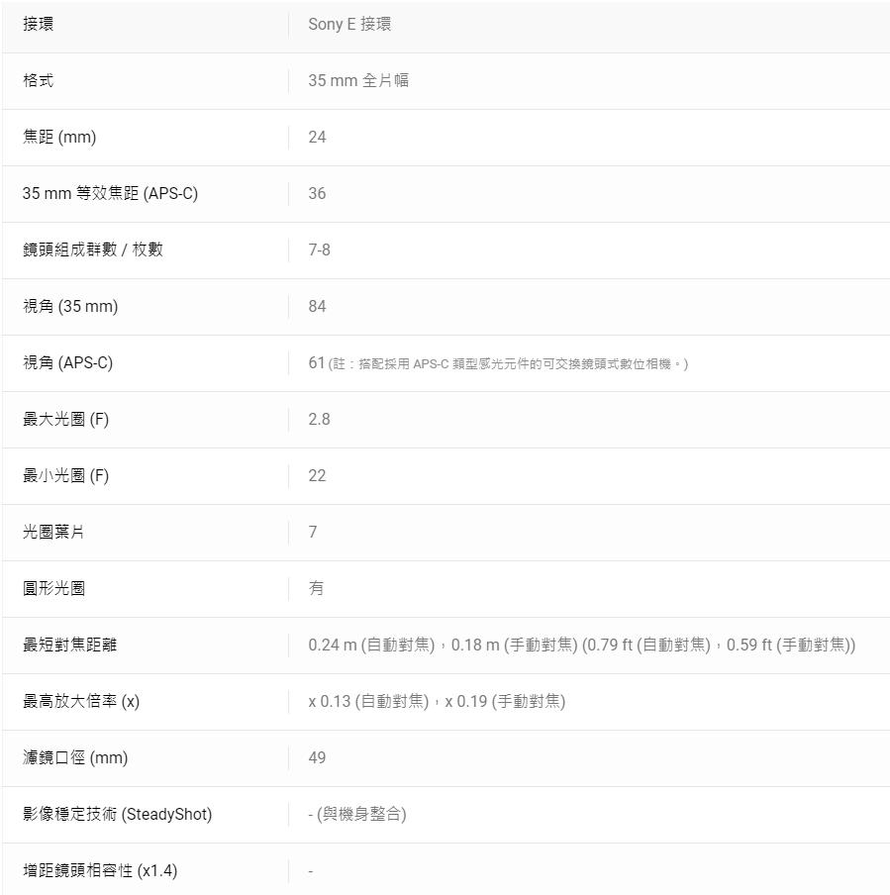Select the angle of view value 84
The height and width of the screenshot is (895, 890).
(x=317, y=306)
